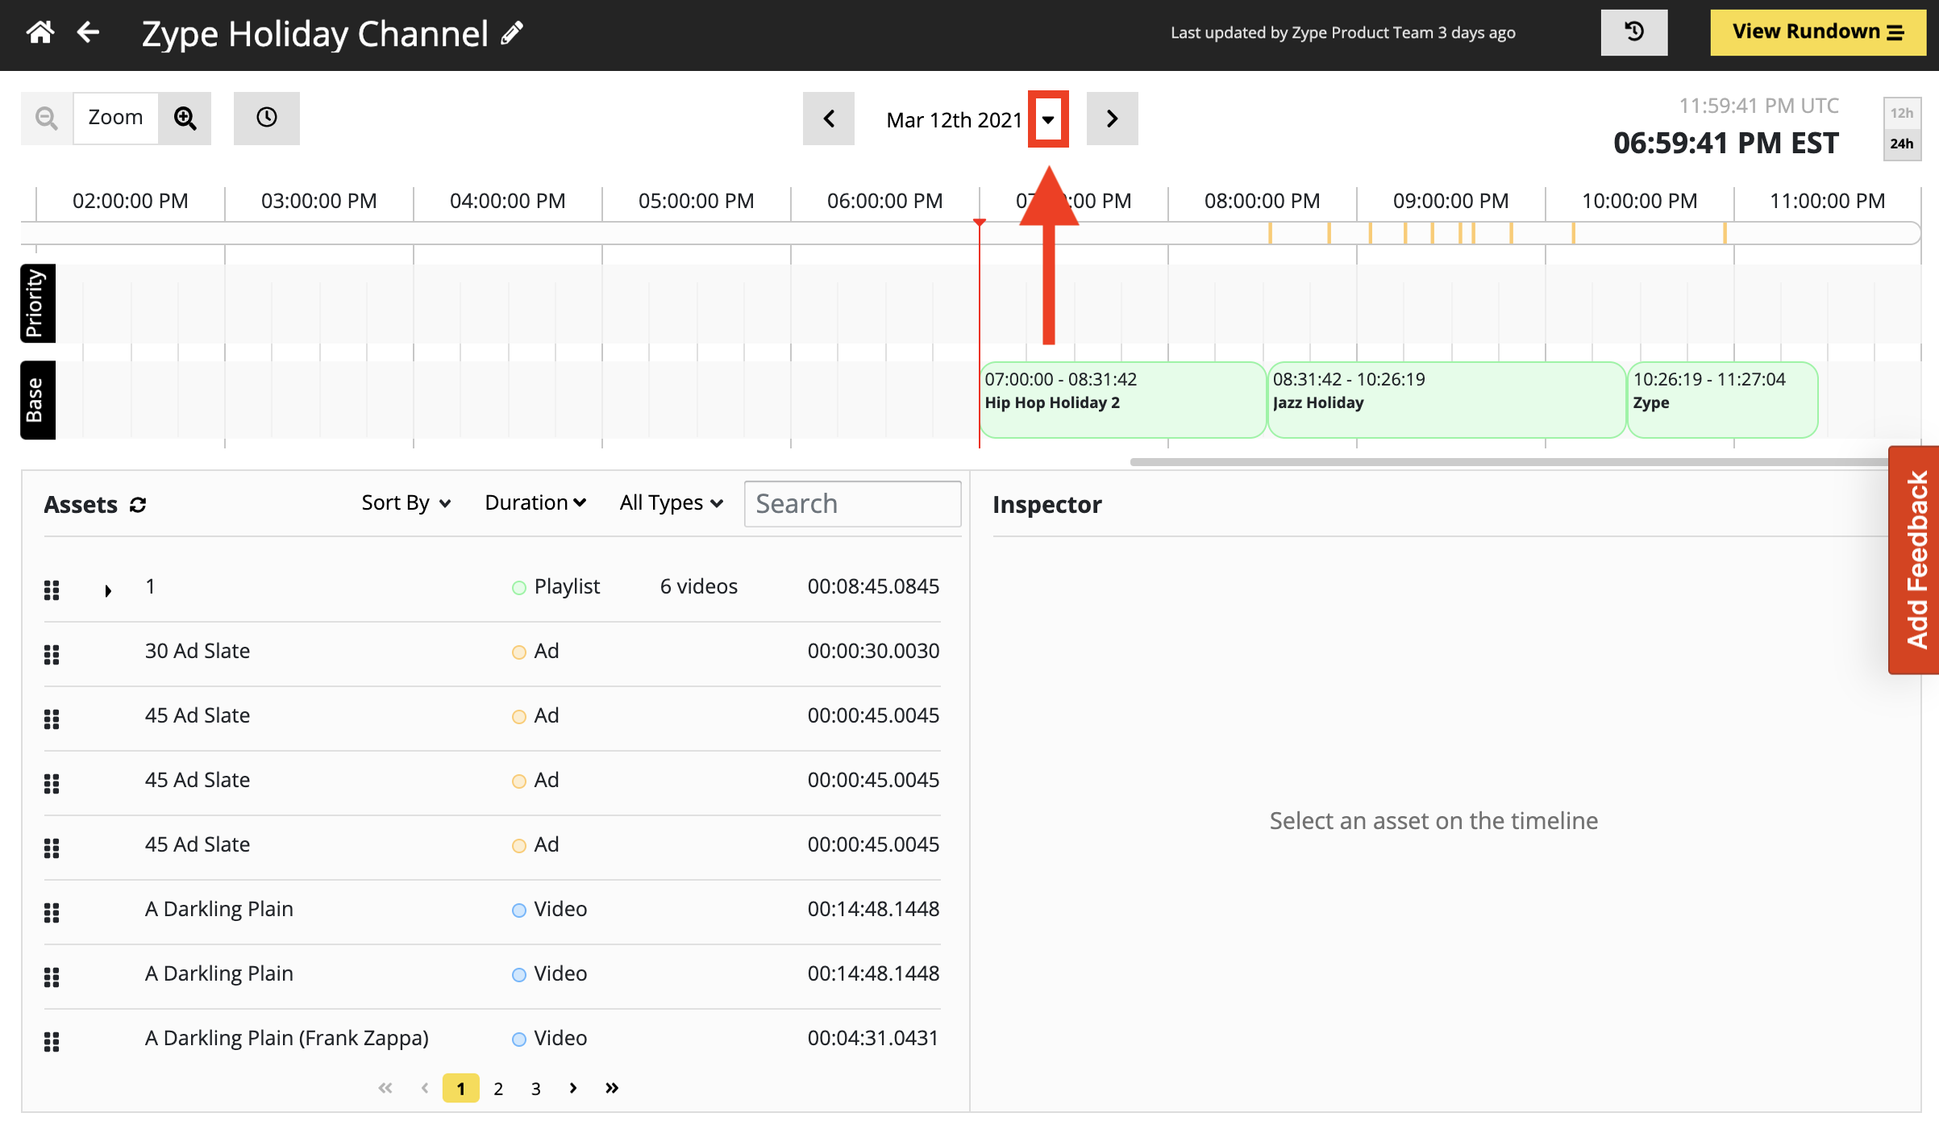Refresh the Assets list
The image size is (1939, 1121).
tap(138, 505)
